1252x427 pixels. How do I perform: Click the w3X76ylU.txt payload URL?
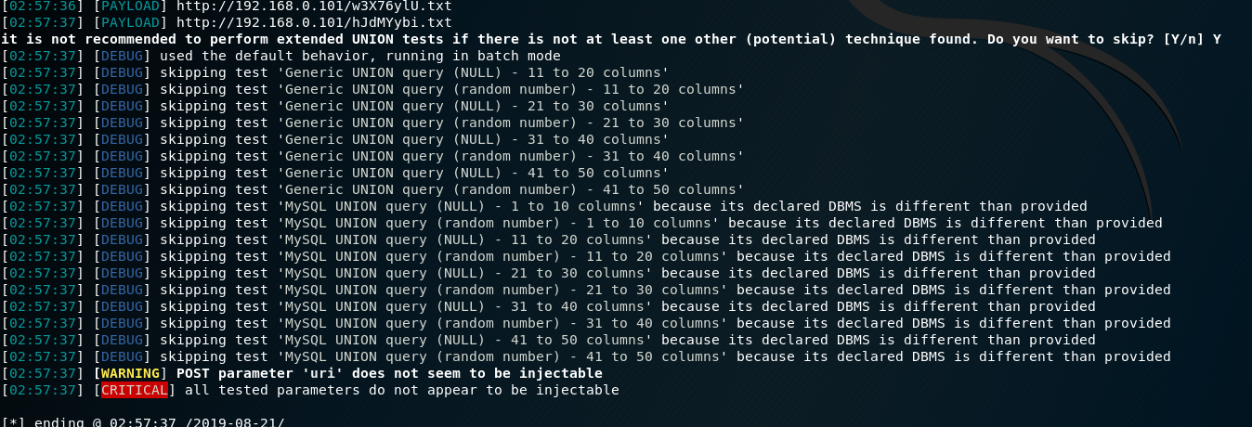(314, 6)
